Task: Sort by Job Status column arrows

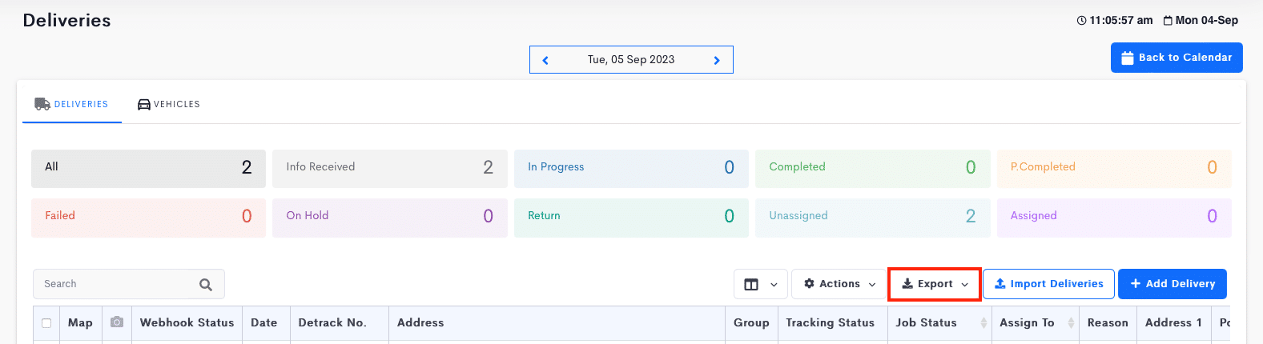Action: tap(983, 322)
